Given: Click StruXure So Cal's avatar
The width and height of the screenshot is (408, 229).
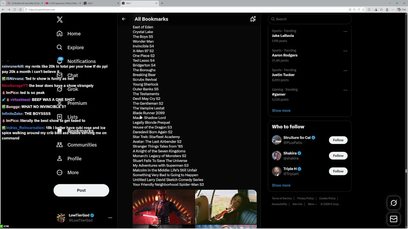Looking at the screenshot, I should (x=276, y=140).
